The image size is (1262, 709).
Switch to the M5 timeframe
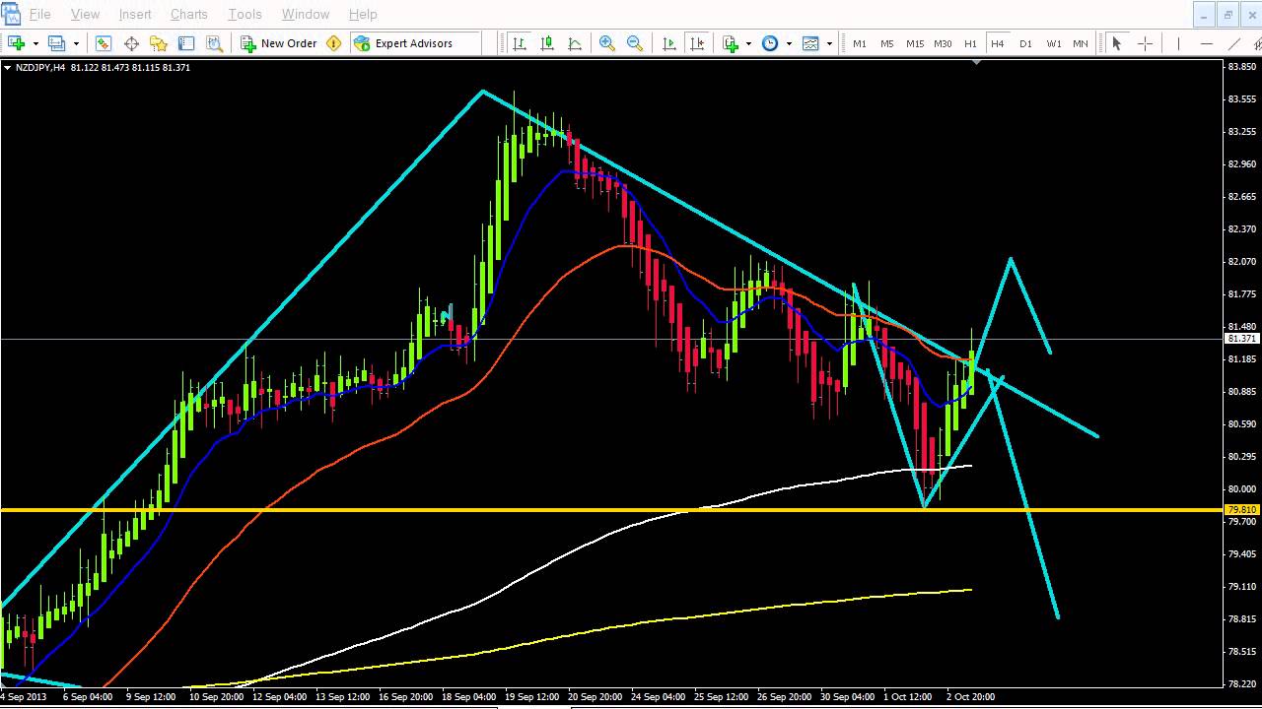pos(887,43)
